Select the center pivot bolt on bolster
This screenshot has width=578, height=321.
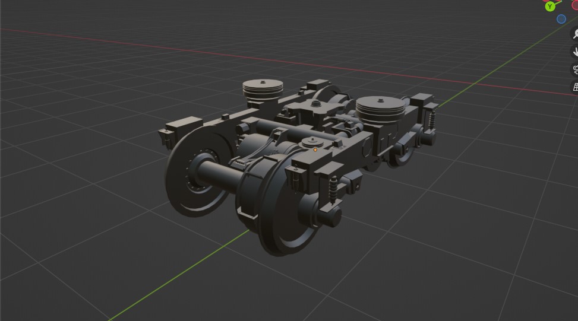coord(312,142)
